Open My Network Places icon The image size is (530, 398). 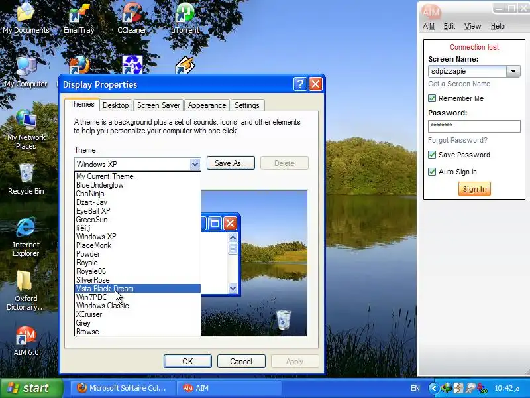(x=26, y=129)
